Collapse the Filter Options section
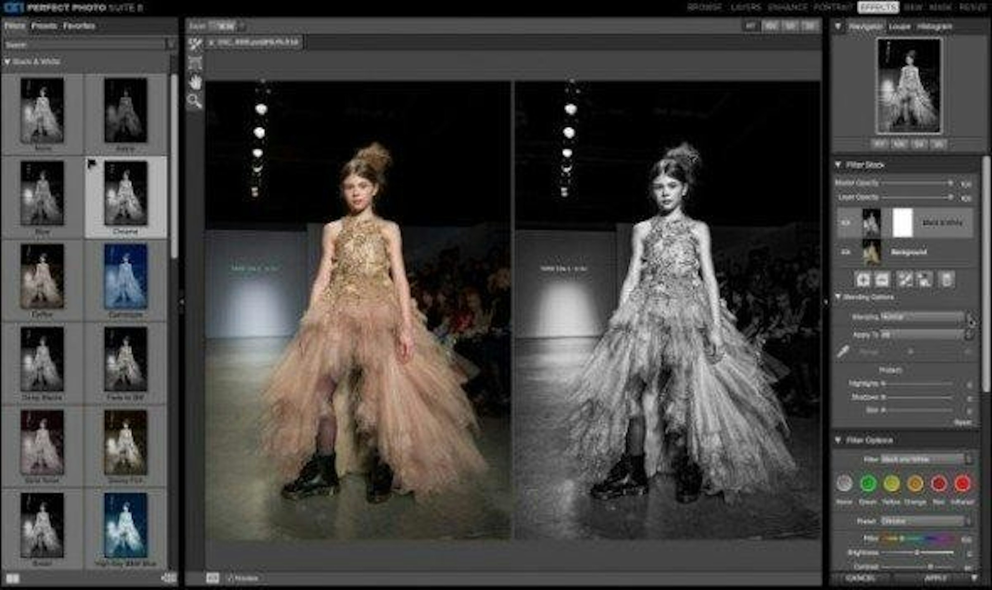Image resolution: width=992 pixels, height=590 pixels. pyautogui.click(x=838, y=440)
